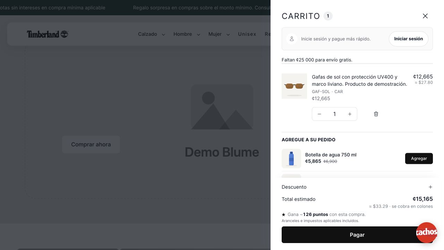
Task: Click the 'Total estimado' label
Action: [x=299, y=199]
